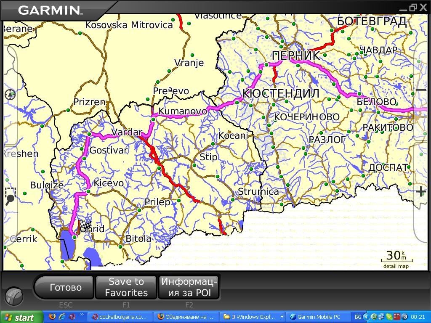431x323 pixels.
Task: Click the КЮСТЕНДИЛ map label
Action: (281, 94)
